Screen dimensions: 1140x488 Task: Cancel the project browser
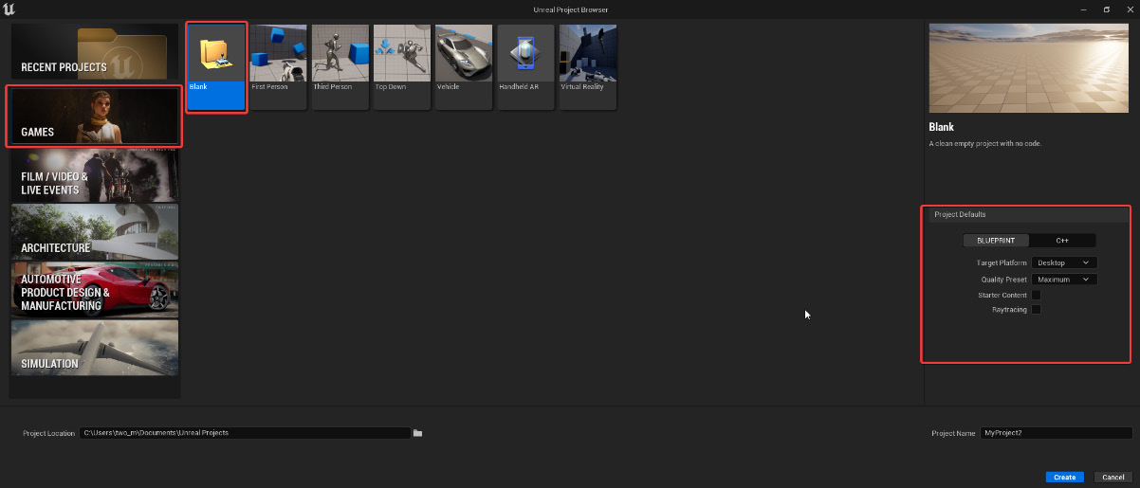point(1113,478)
